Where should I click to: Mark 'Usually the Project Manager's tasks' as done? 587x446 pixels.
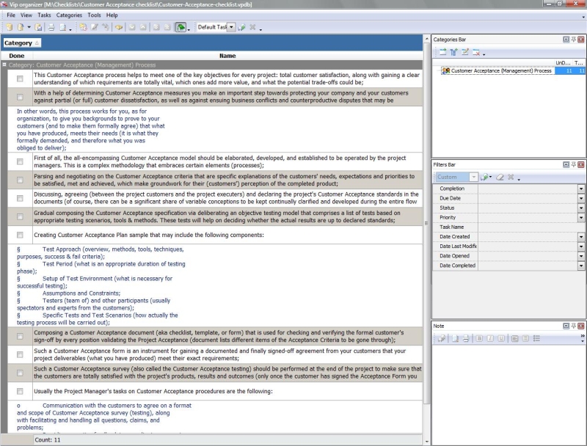20,391
